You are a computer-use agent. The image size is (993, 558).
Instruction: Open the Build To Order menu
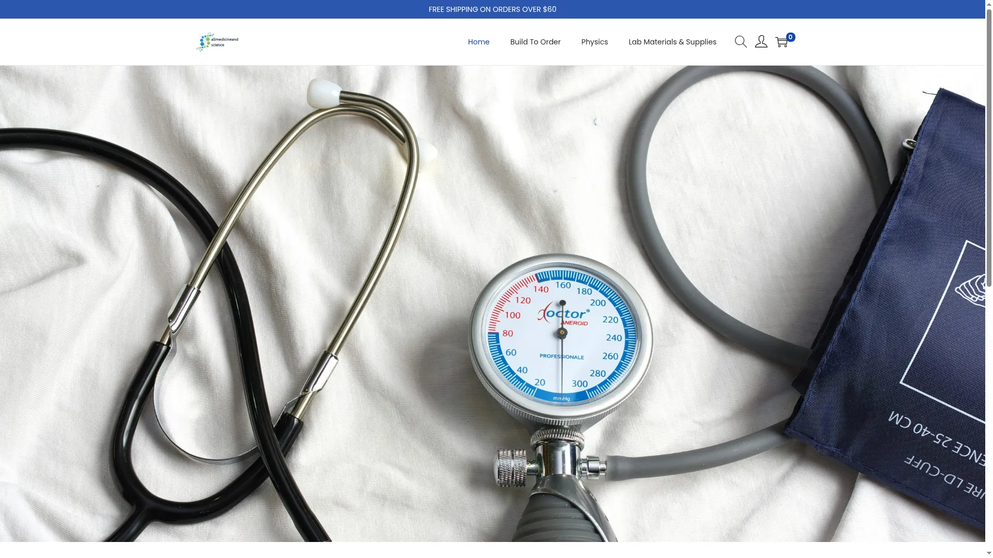(x=535, y=42)
